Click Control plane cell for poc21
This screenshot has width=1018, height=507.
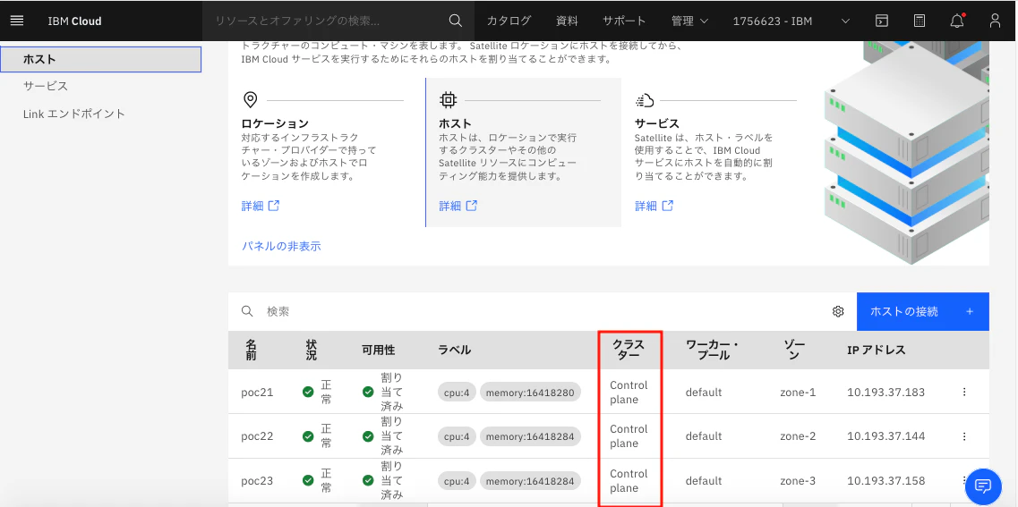629,393
